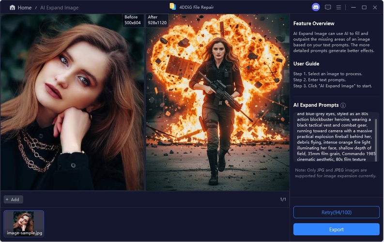Screen dimensions: 384x242
Task: Minimize the 4DDiG window
Action: [352, 7]
